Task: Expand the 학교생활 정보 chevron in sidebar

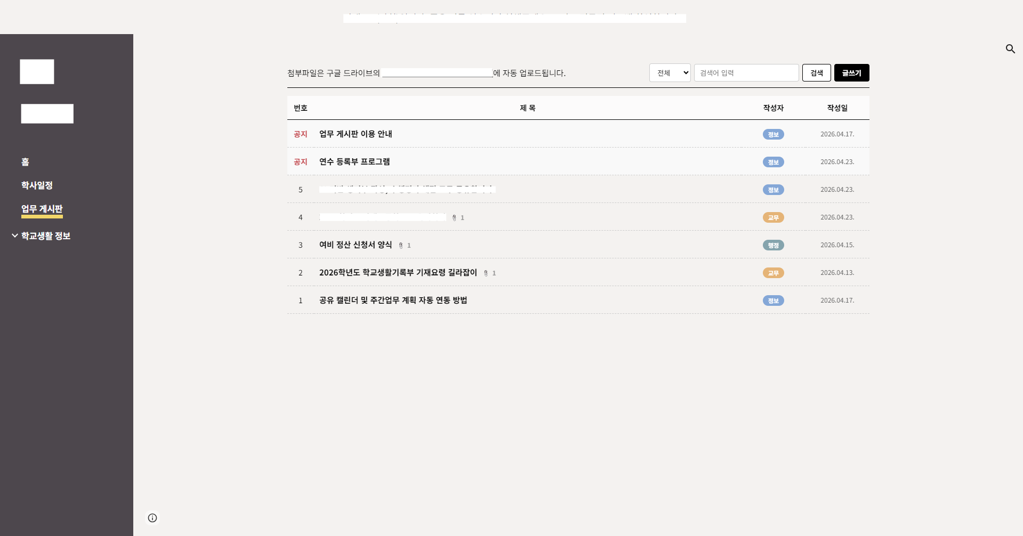Action: [15, 235]
